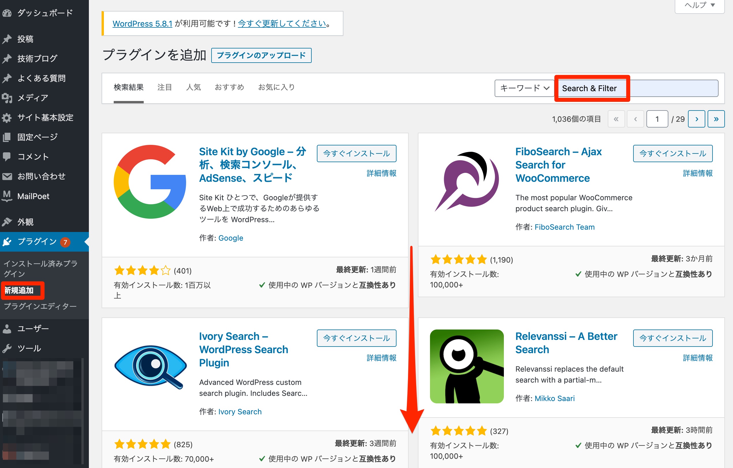Click the author link Mikko Saari
Viewport: 733px width, 468px height.
click(x=555, y=398)
